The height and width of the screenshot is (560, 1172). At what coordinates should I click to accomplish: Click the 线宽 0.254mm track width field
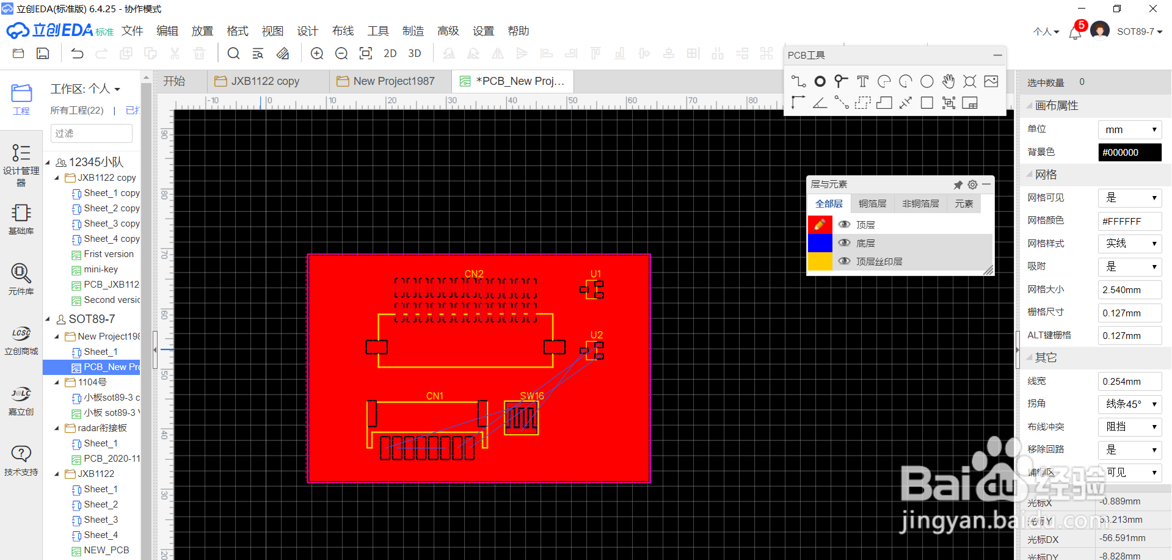1130,381
